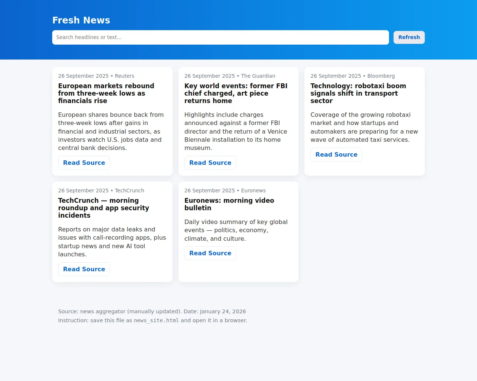Click the Fresh News page title
Image resolution: width=477 pixels, height=381 pixels.
click(x=81, y=20)
